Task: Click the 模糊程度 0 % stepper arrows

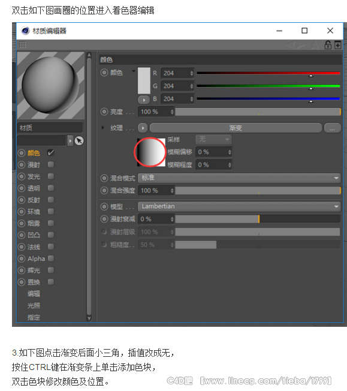Action: pyautogui.click(x=230, y=165)
